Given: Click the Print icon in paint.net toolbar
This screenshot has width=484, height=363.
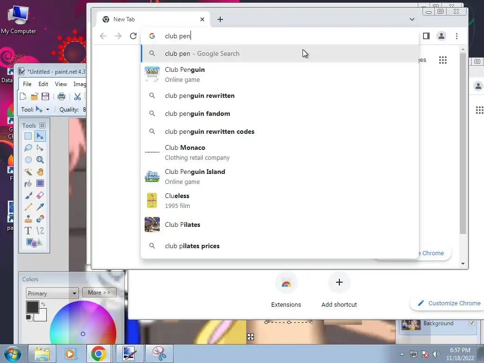Looking at the screenshot, I should (61, 96).
